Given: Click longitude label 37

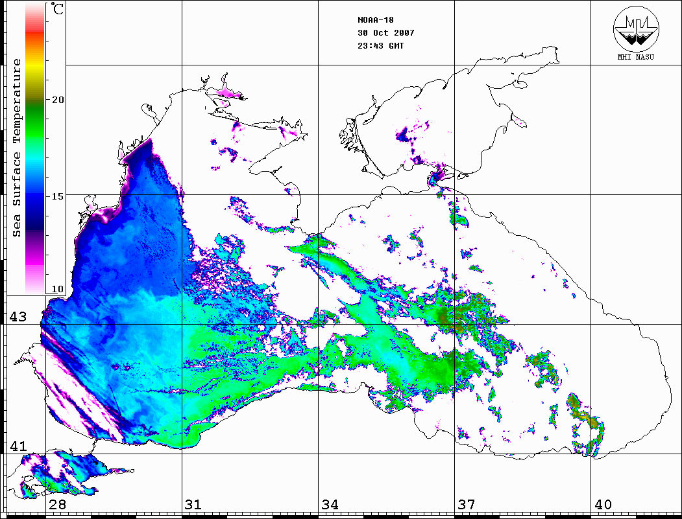Looking at the screenshot, I should (x=467, y=505).
